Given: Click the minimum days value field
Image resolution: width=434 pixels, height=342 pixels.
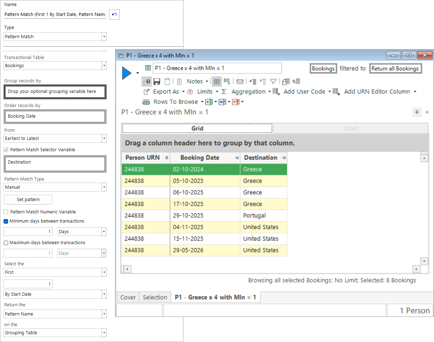Looking at the screenshot, I should point(28,232).
